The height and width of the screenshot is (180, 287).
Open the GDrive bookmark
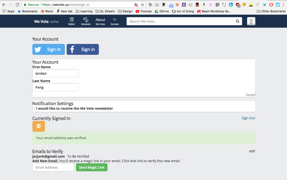161,11
